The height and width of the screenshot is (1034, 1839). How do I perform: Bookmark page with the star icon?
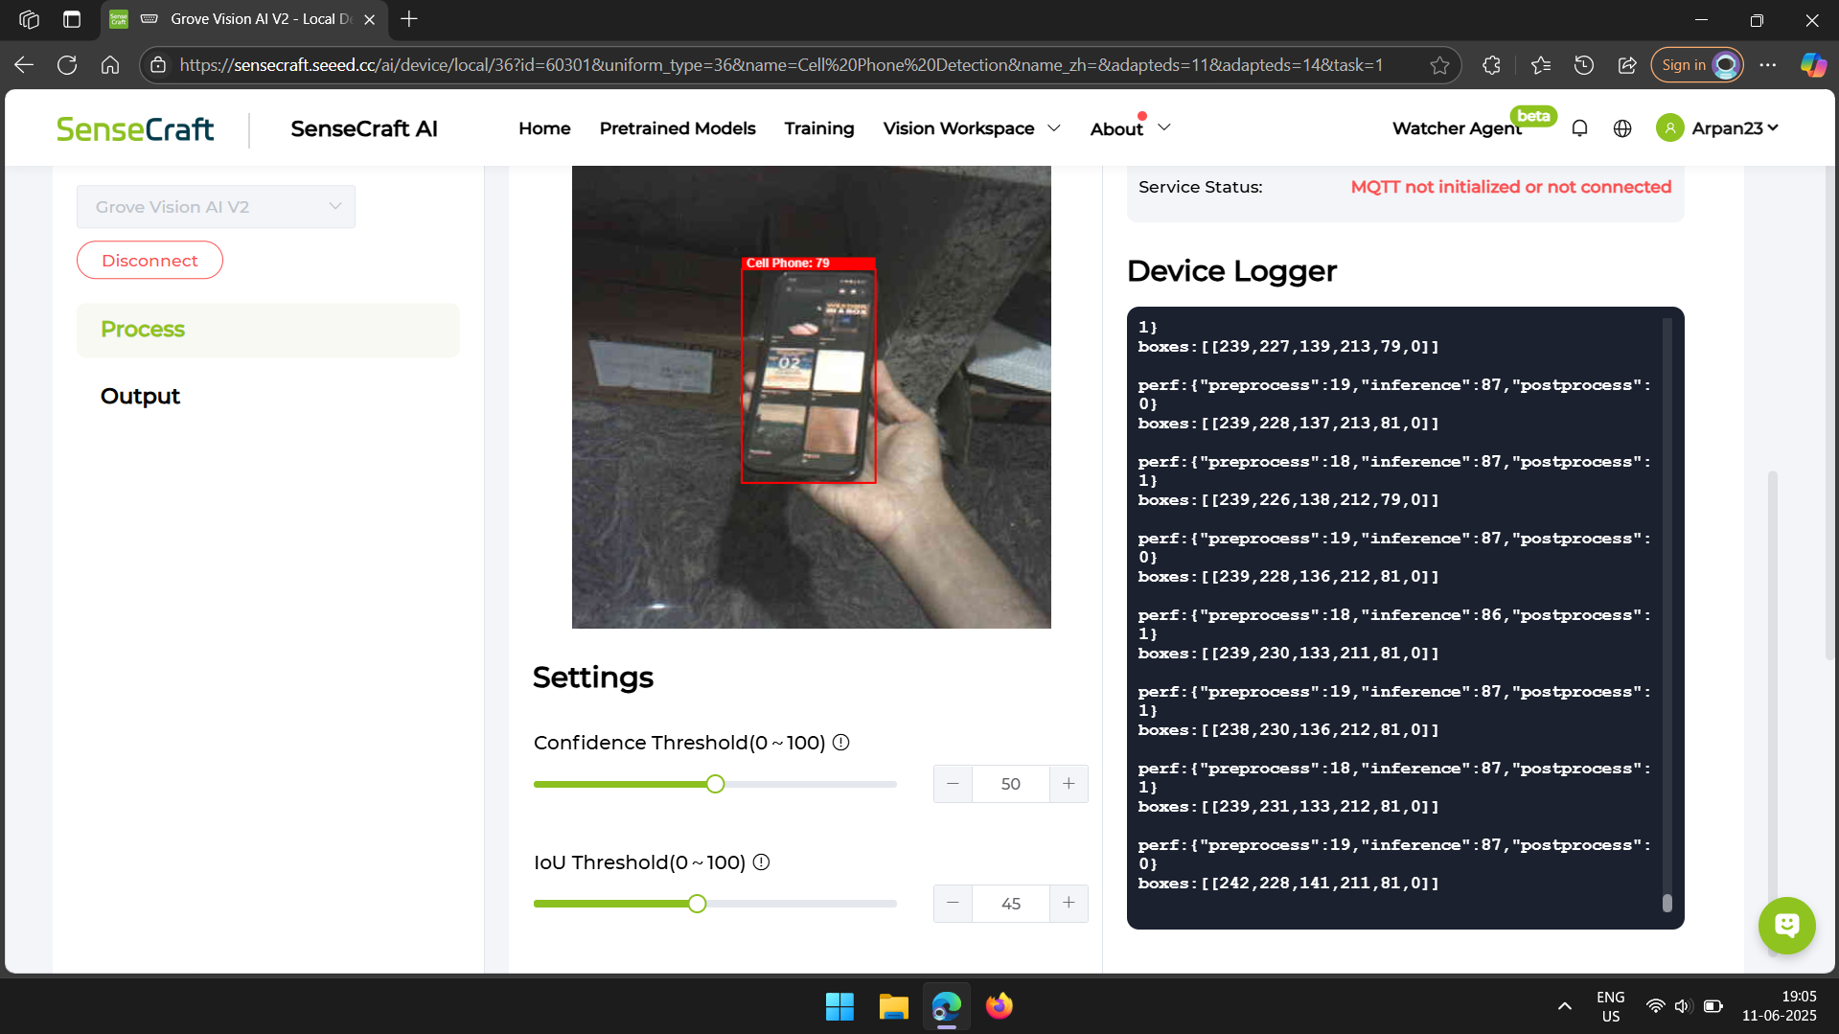point(1439,65)
